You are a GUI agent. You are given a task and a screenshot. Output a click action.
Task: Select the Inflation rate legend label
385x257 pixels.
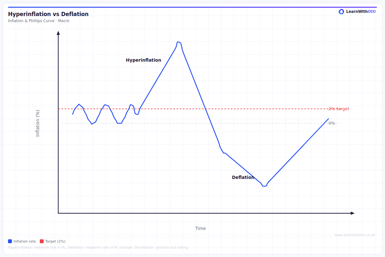click(25, 241)
